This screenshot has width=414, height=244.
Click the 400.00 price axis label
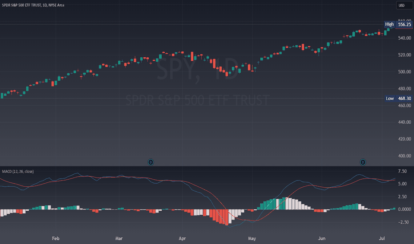(x=405, y=156)
